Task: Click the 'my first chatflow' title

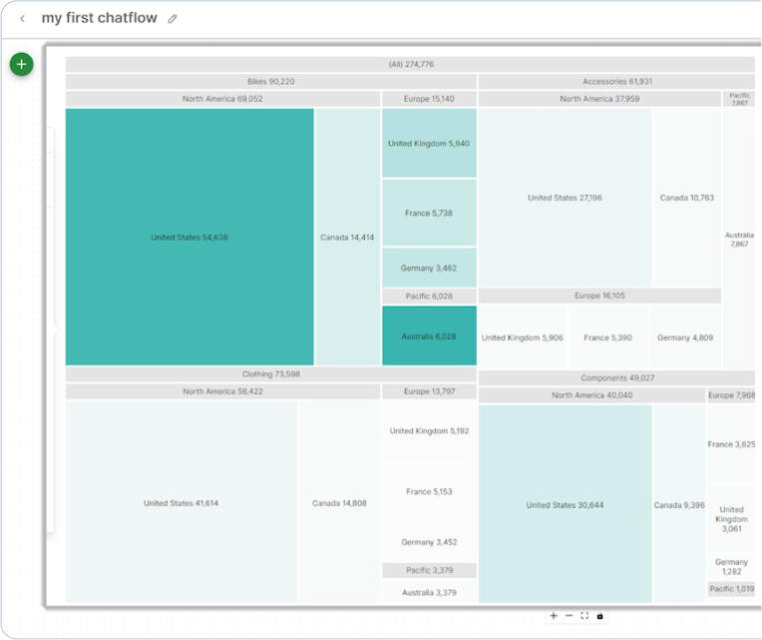Action: pyautogui.click(x=99, y=18)
